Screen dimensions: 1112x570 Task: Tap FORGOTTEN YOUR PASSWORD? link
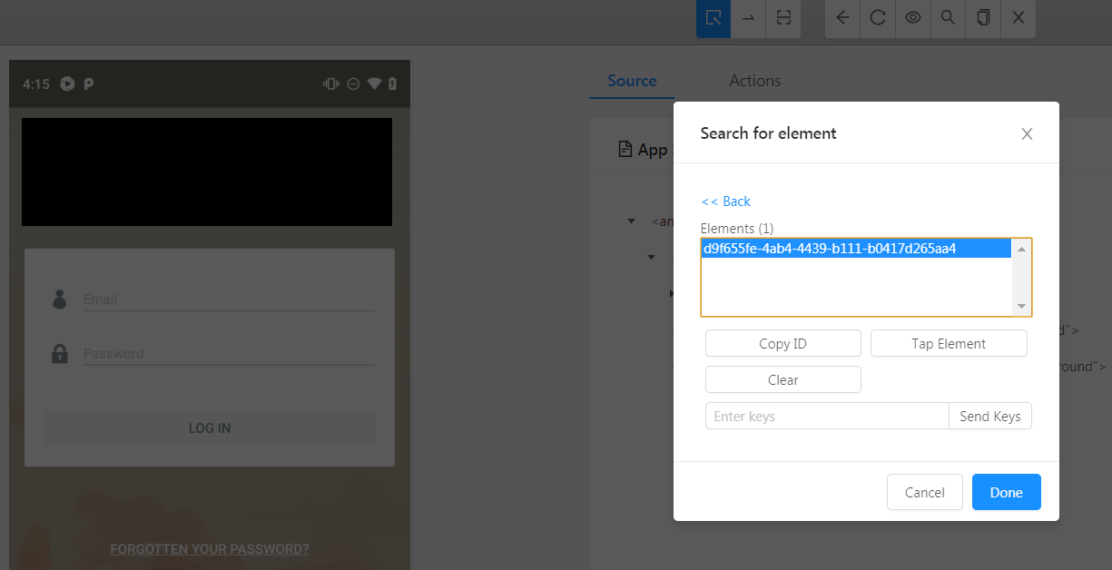[x=210, y=549]
